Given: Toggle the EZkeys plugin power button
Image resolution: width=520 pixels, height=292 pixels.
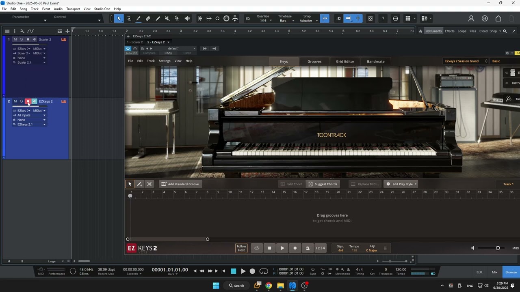Looking at the screenshot, I should click(x=128, y=48).
